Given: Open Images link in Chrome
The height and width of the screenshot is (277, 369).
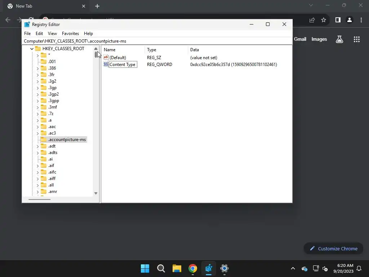Looking at the screenshot, I should coord(319,39).
